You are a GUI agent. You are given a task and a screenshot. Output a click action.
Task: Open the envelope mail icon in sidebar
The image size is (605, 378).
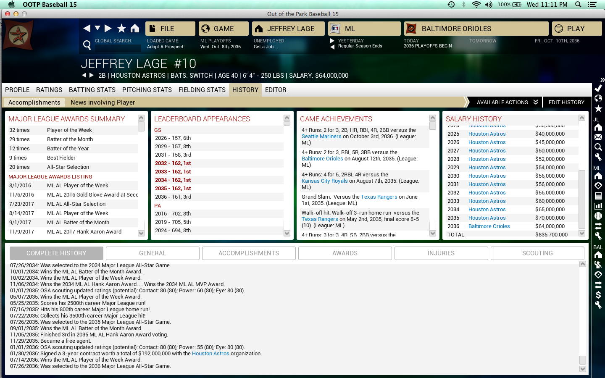pyautogui.click(x=598, y=137)
